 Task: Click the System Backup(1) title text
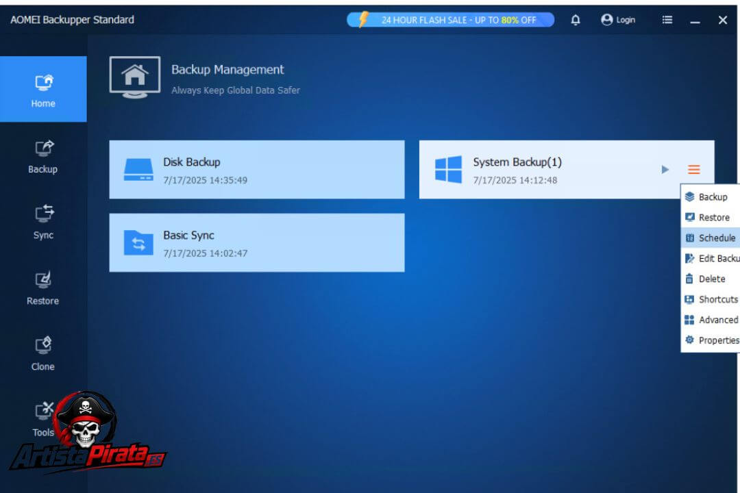tap(517, 162)
